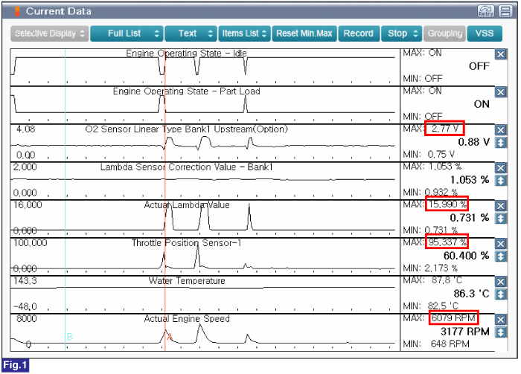Viewport: 521px width, 374px height.
Task: Click the 2.77 V max O2 value
Action: coord(444,129)
